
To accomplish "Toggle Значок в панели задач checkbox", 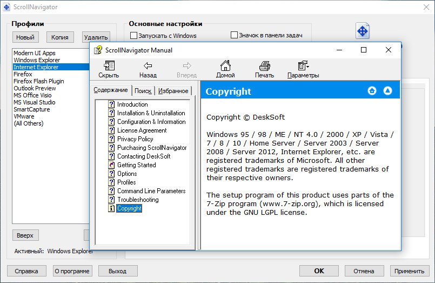I will pyautogui.click(x=234, y=35).
